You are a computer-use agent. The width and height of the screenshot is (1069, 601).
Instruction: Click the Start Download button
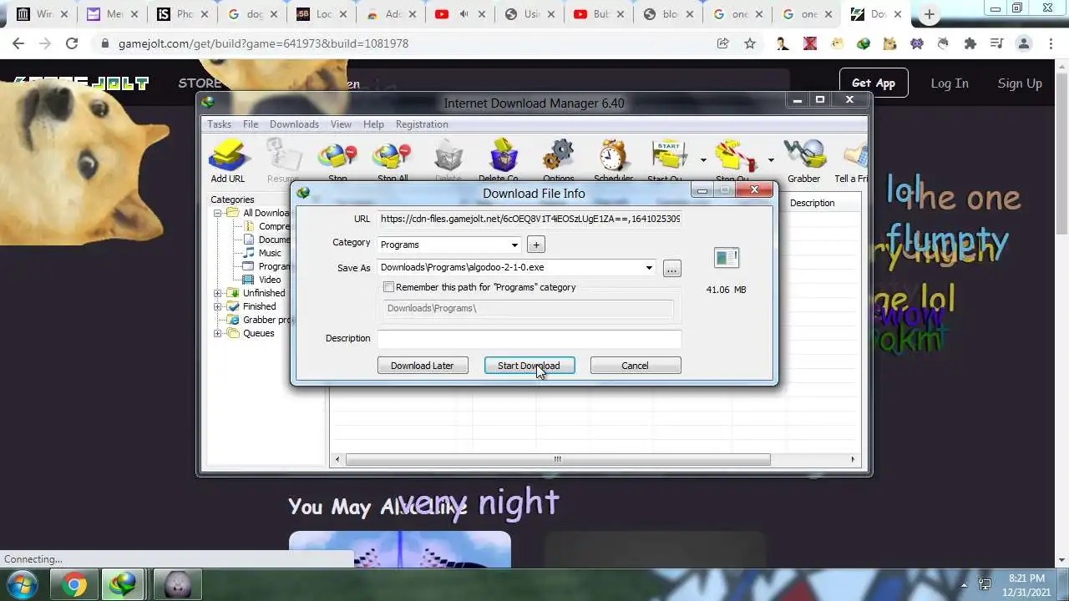pyautogui.click(x=529, y=366)
